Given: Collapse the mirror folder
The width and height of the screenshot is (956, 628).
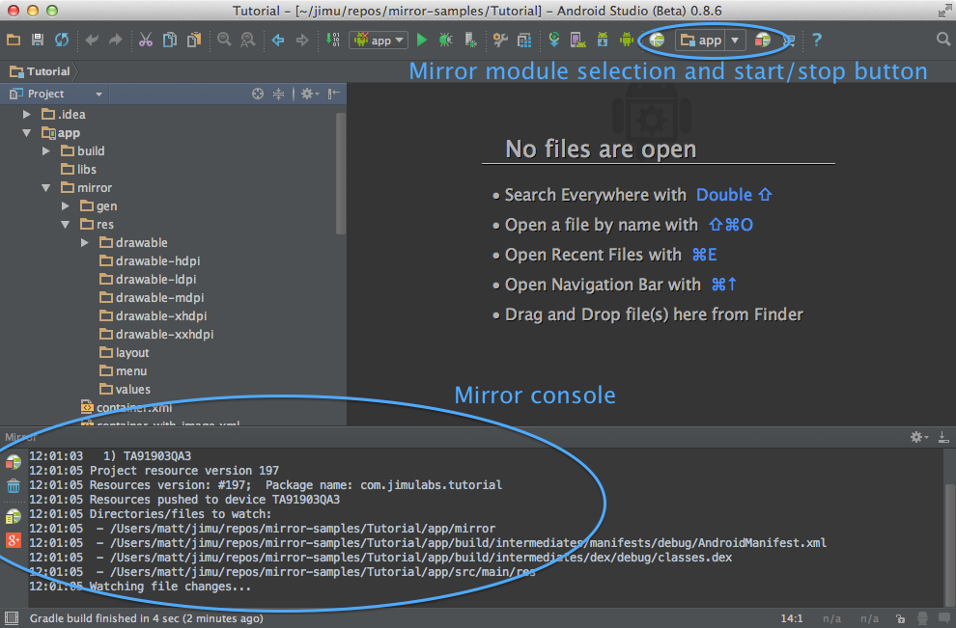Looking at the screenshot, I should coord(45,187).
